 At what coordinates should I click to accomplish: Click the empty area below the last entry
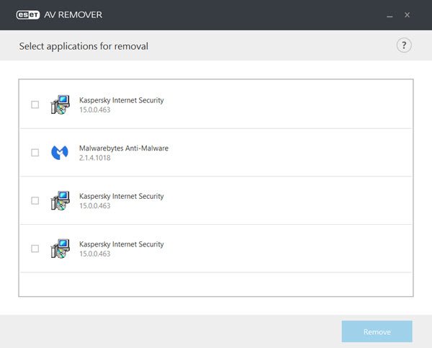(216, 284)
